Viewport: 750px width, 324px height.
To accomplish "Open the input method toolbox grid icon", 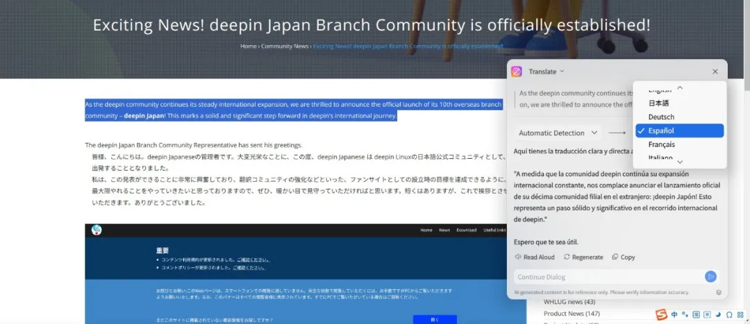I will click(x=740, y=314).
